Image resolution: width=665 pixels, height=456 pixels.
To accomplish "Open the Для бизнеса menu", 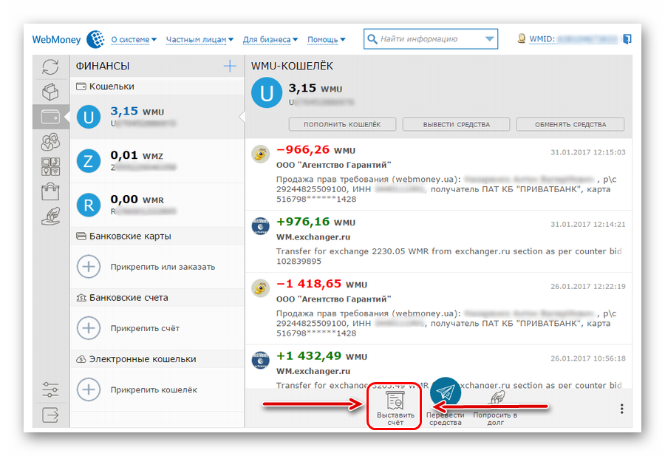I will 270,39.
